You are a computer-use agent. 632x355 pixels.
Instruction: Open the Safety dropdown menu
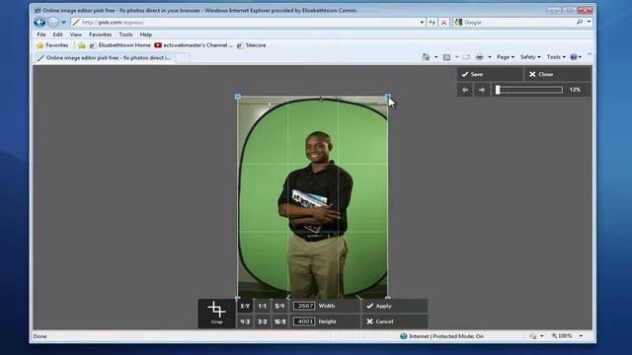pos(530,57)
